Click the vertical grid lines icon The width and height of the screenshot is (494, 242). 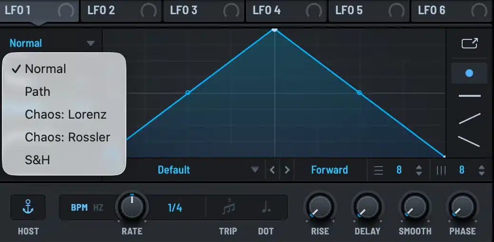(x=441, y=170)
